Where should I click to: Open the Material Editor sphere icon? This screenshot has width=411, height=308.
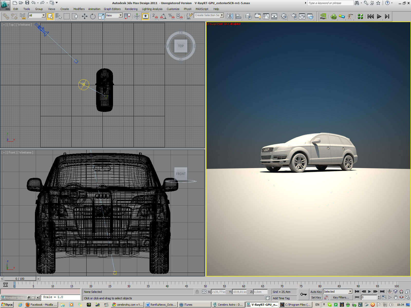pos(284,16)
